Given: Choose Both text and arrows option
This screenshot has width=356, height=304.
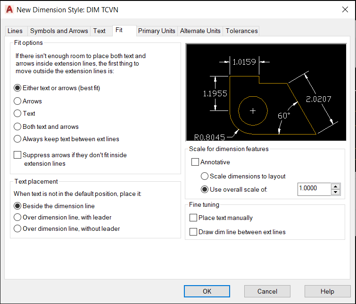Looking at the screenshot, I should coord(18,127).
